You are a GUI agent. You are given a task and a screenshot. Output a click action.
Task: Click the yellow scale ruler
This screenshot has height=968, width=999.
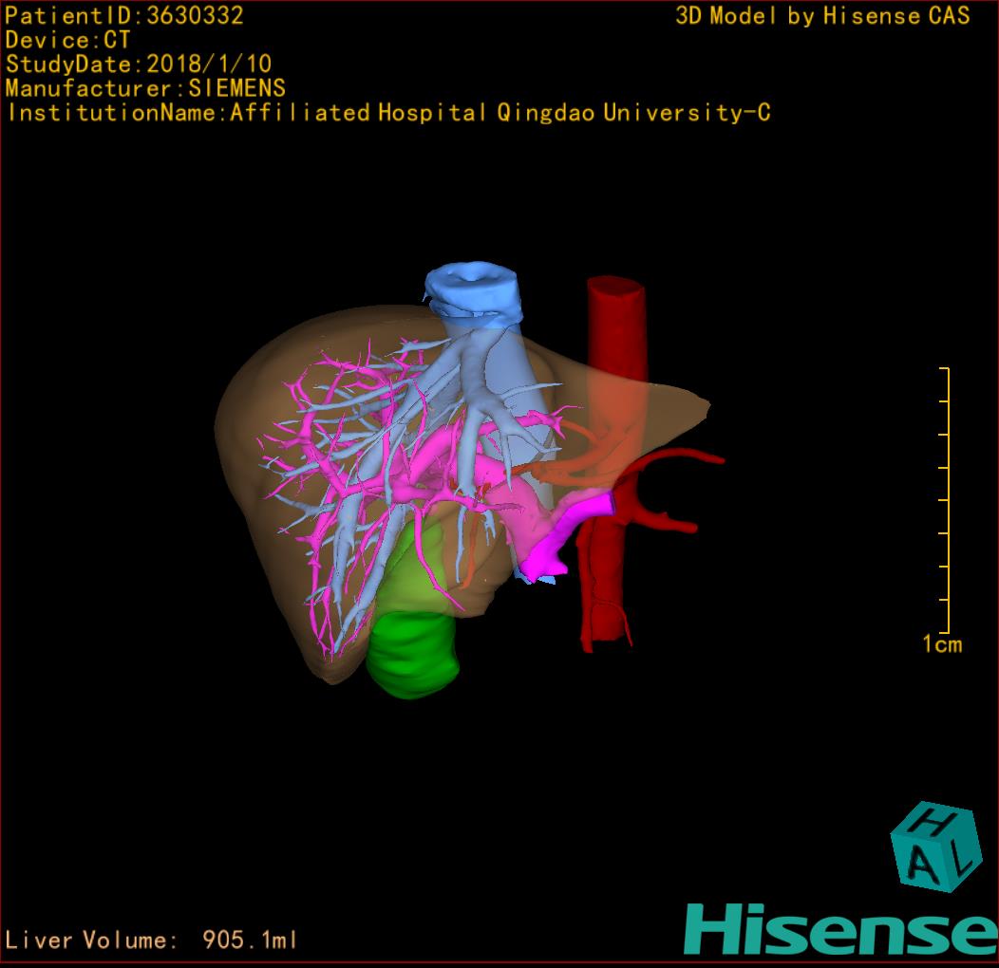click(945, 500)
